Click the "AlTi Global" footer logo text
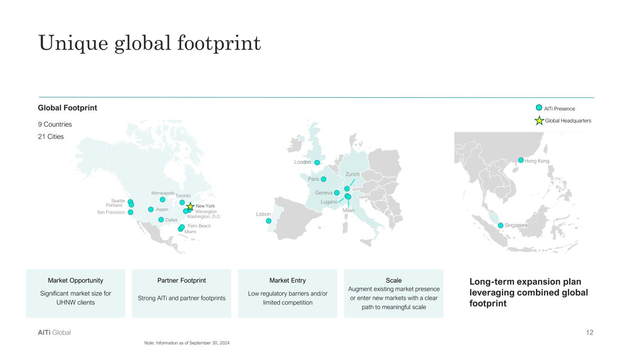This screenshot has height=349, width=620. (x=55, y=333)
